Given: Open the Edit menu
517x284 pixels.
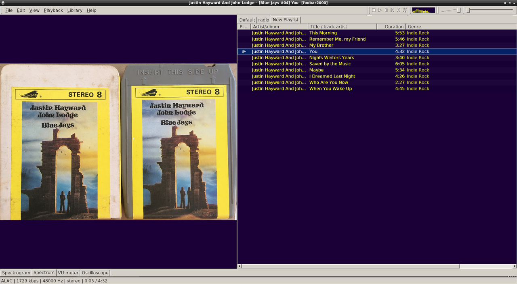Looking at the screenshot, I should click(x=21, y=10).
